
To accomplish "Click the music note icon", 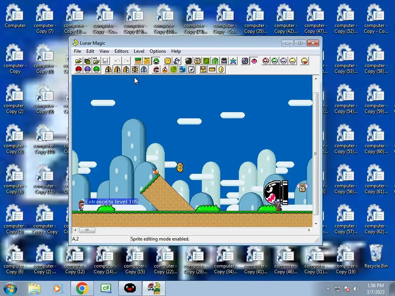I will 191,69.
